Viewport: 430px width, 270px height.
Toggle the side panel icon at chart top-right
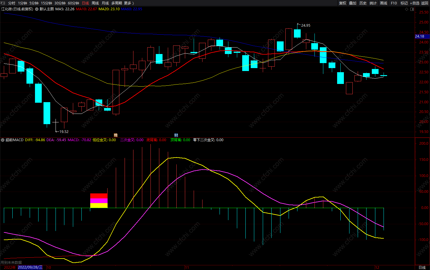(x=412, y=9)
